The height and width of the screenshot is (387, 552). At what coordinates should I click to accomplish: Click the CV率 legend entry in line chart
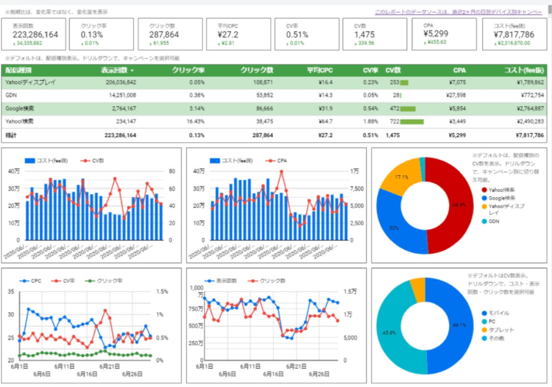coord(63,281)
